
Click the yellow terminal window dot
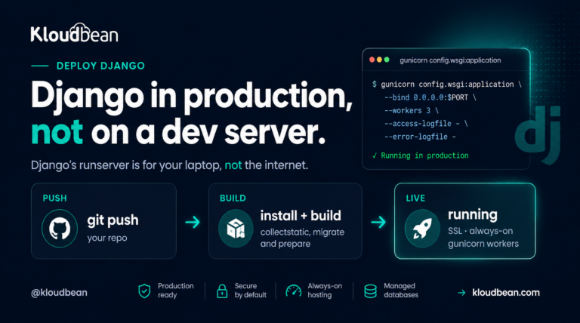(379, 60)
